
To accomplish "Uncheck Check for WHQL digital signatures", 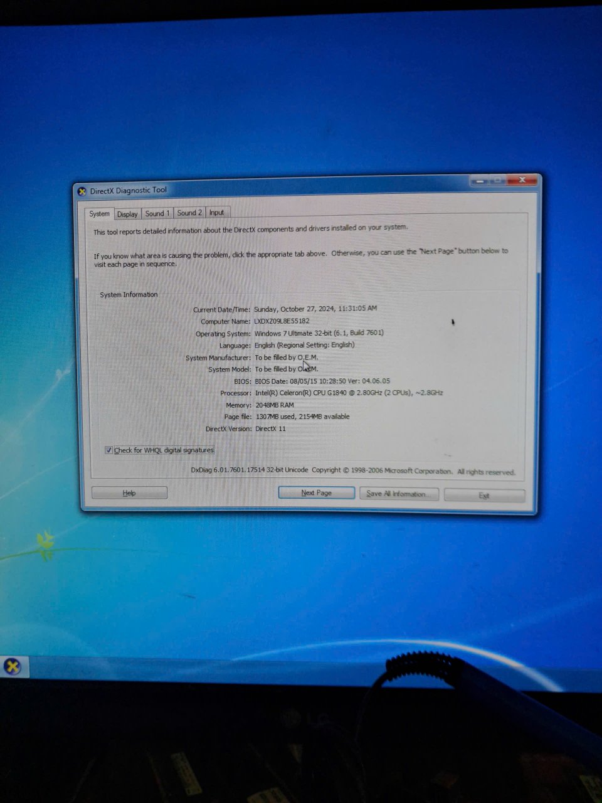I will point(109,450).
